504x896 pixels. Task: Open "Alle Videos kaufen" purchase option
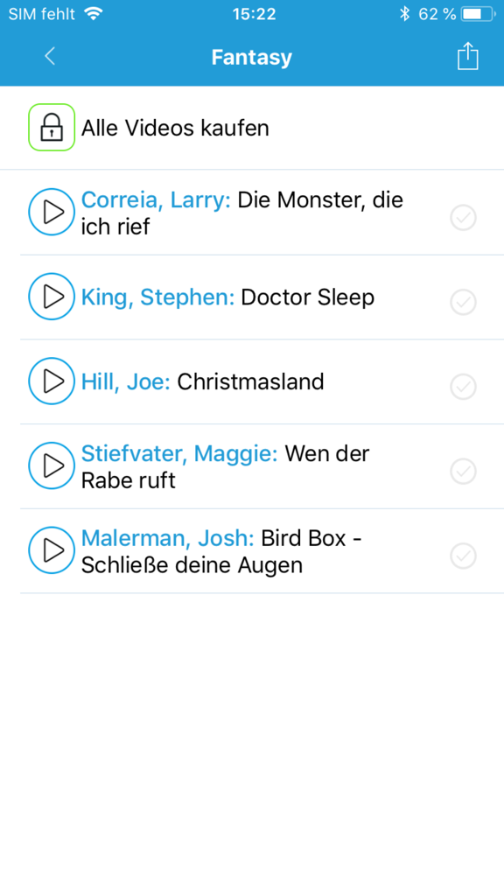(175, 127)
